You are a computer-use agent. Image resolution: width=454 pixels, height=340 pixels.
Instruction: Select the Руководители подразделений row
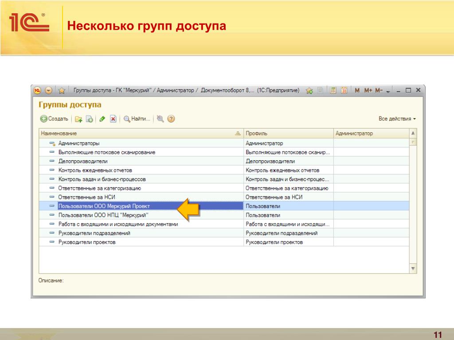click(224, 233)
